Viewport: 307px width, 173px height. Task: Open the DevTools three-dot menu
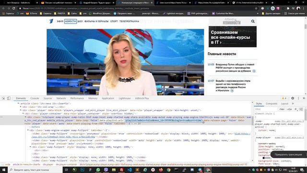(298, 98)
